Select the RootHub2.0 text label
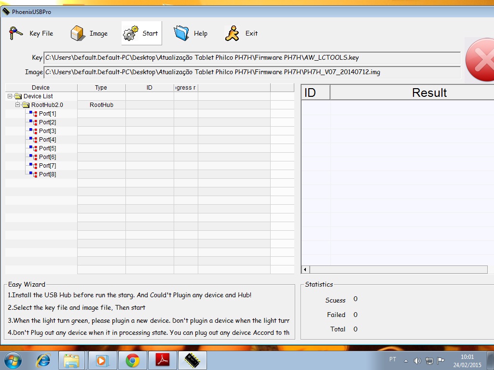 47,105
